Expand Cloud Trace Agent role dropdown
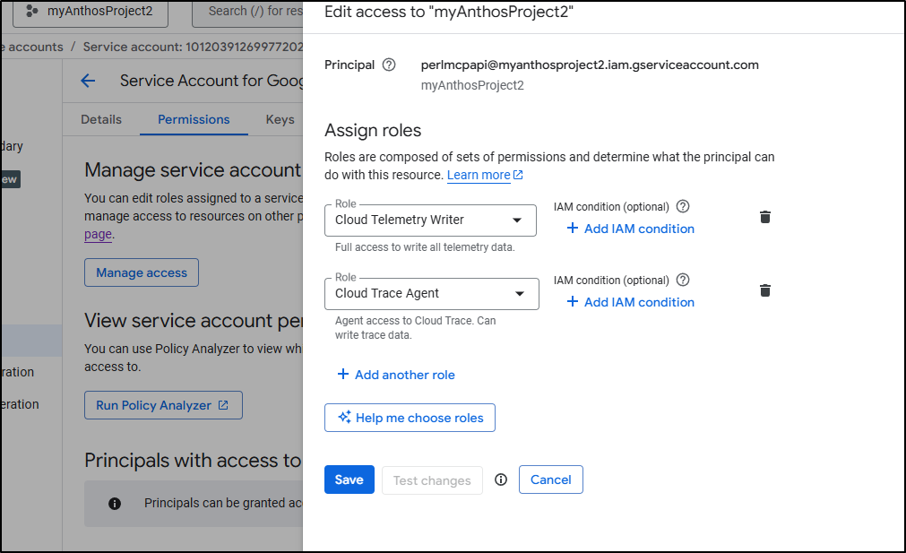906x553 pixels. click(519, 293)
